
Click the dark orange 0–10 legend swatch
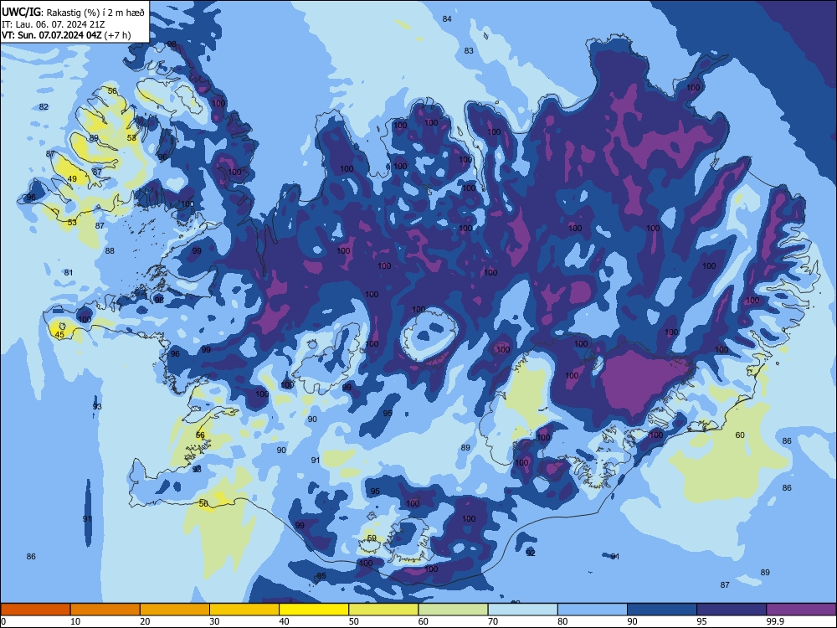tap(35, 610)
